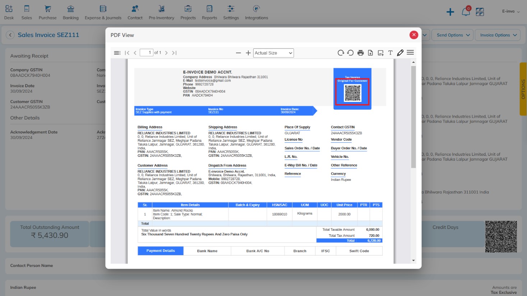Open the yellow OPTIONS side tab

click(523, 89)
